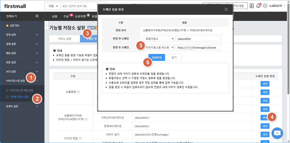The image size is (290, 143).
Task: Expand 운영자 설정 with the plus icon
Action: tap(37, 107)
